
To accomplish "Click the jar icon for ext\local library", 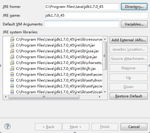I will point(12,92).
